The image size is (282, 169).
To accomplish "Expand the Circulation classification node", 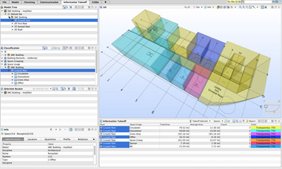I will (x=12, y=74).
